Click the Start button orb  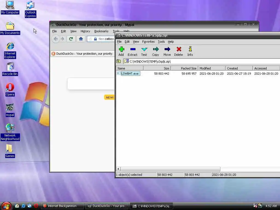pyautogui.click(x=6, y=206)
